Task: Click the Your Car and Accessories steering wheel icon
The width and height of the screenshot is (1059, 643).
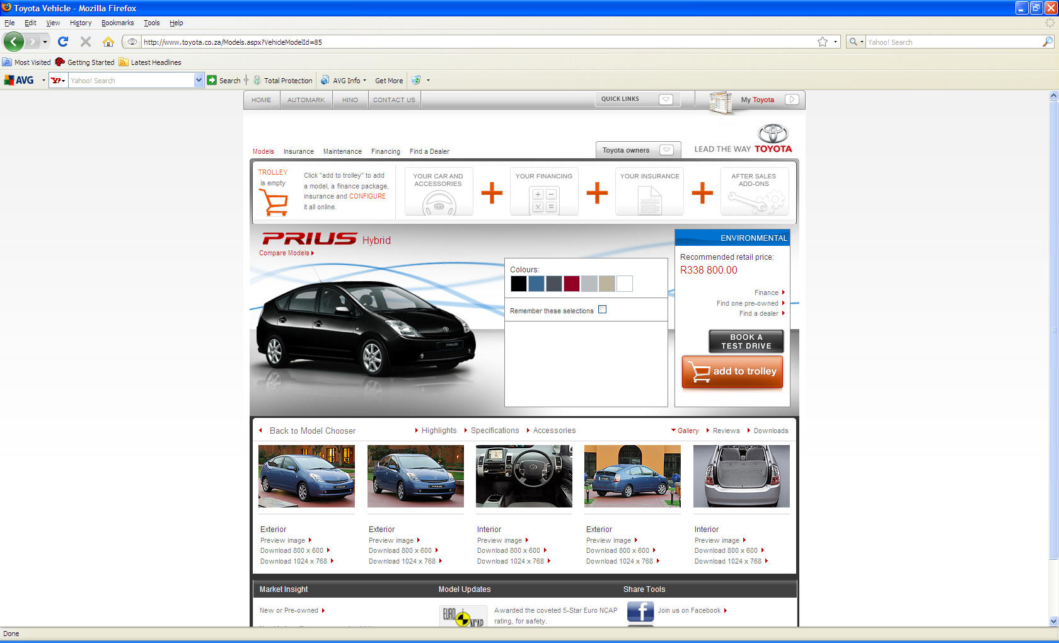Action: tap(439, 202)
